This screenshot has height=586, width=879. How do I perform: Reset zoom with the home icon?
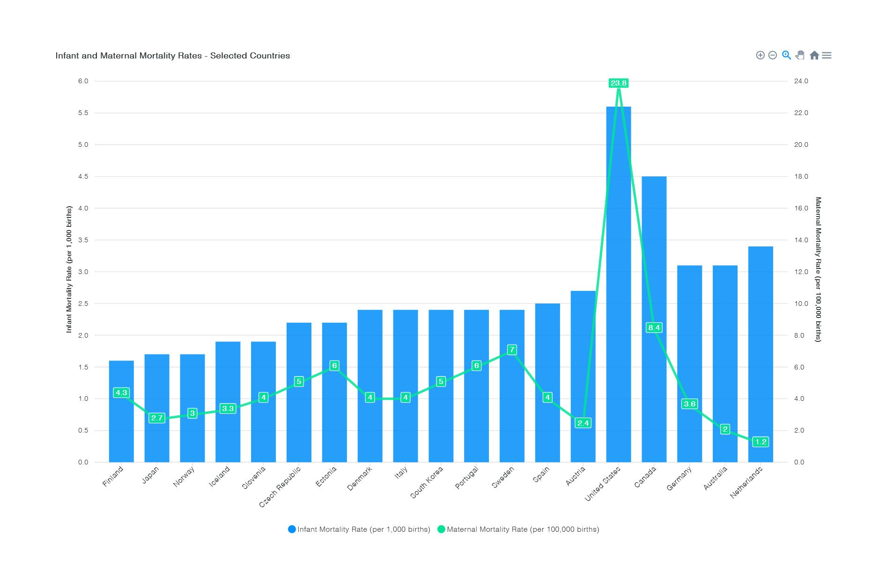814,55
